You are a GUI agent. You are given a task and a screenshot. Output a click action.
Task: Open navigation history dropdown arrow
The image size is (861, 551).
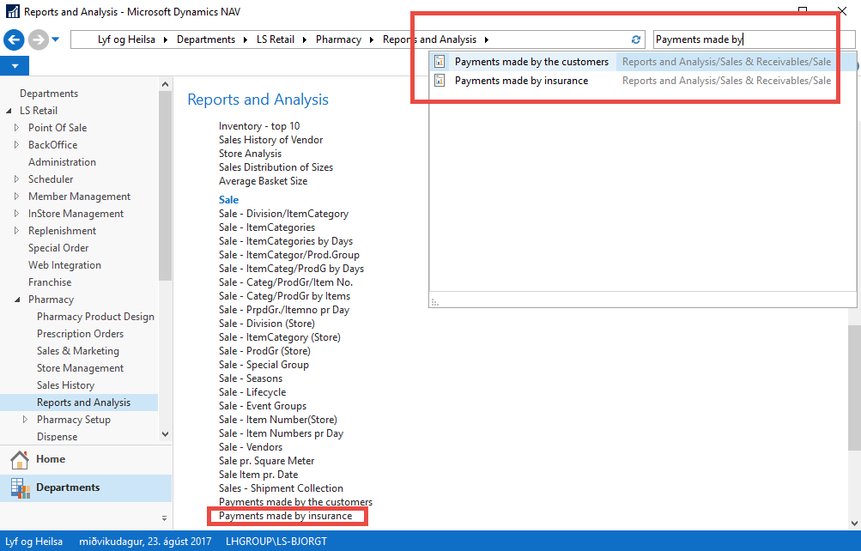coord(56,39)
